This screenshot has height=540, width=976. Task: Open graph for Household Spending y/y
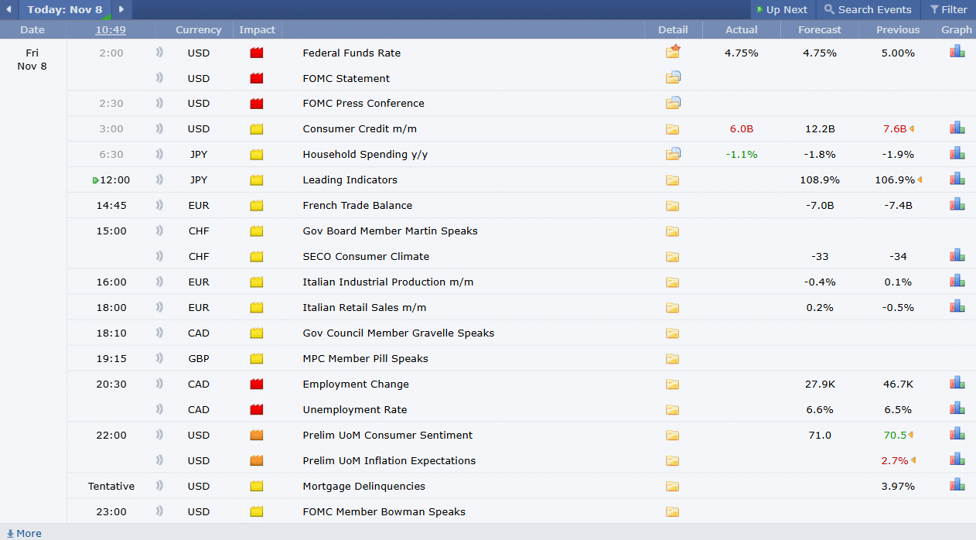click(x=957, y=153)
